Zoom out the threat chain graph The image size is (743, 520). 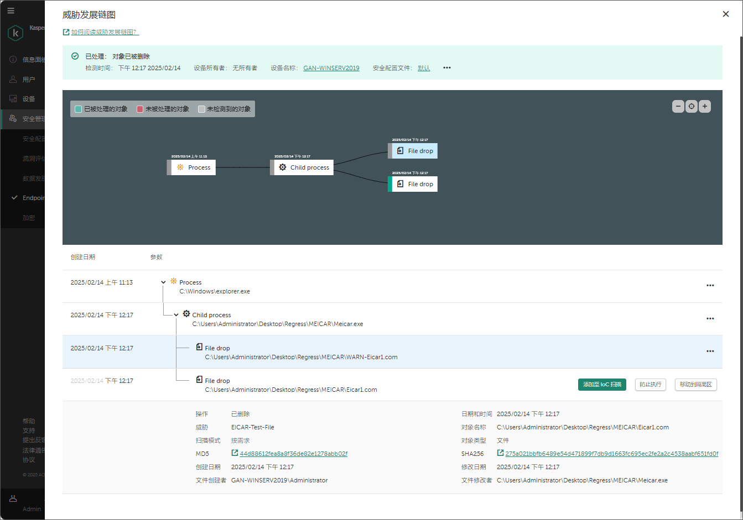(678, 107)
